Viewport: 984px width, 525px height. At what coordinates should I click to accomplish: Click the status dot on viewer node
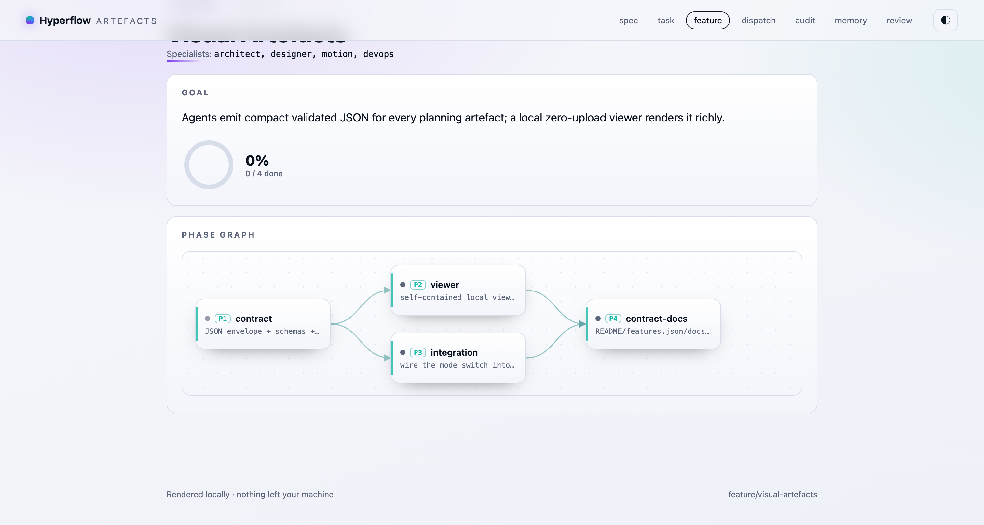[x=403, y=285]
